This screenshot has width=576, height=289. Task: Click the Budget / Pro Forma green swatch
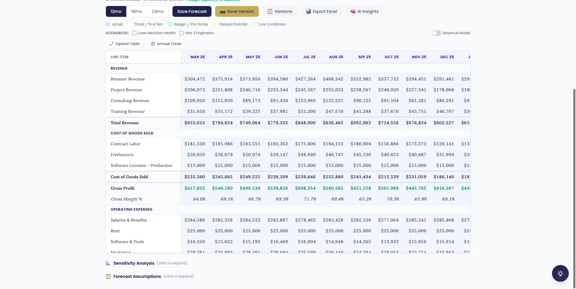point(170,24)
